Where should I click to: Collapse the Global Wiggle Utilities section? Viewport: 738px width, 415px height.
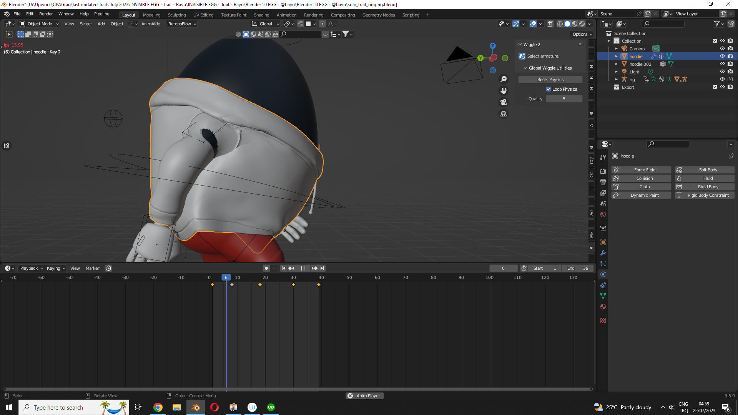pos(525,68)
